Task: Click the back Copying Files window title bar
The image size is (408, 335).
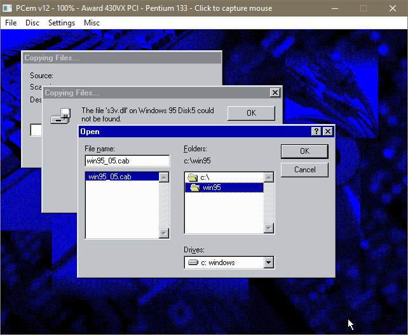Action: (x=121, y=58)
